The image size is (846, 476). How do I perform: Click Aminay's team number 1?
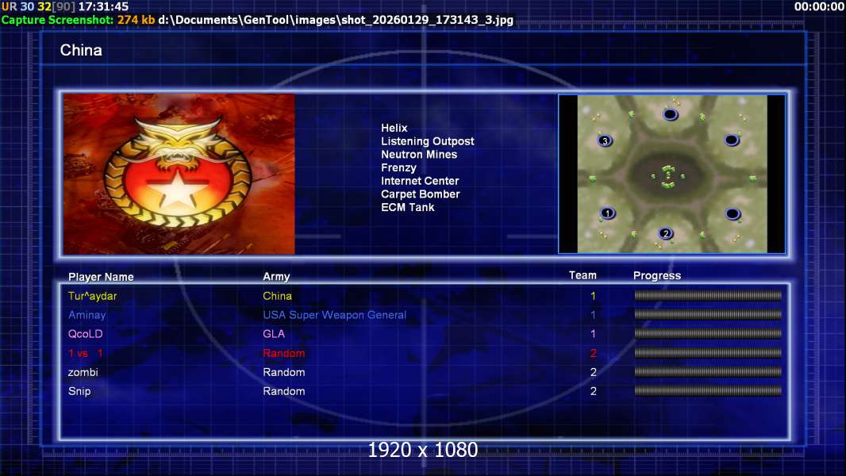click(x=593, y=315)
